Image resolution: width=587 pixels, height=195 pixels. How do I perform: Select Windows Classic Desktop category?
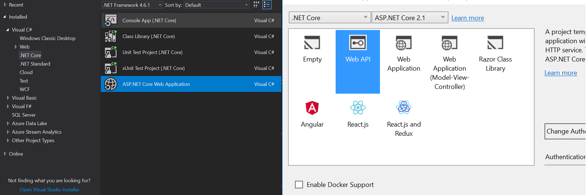point(48,38)
